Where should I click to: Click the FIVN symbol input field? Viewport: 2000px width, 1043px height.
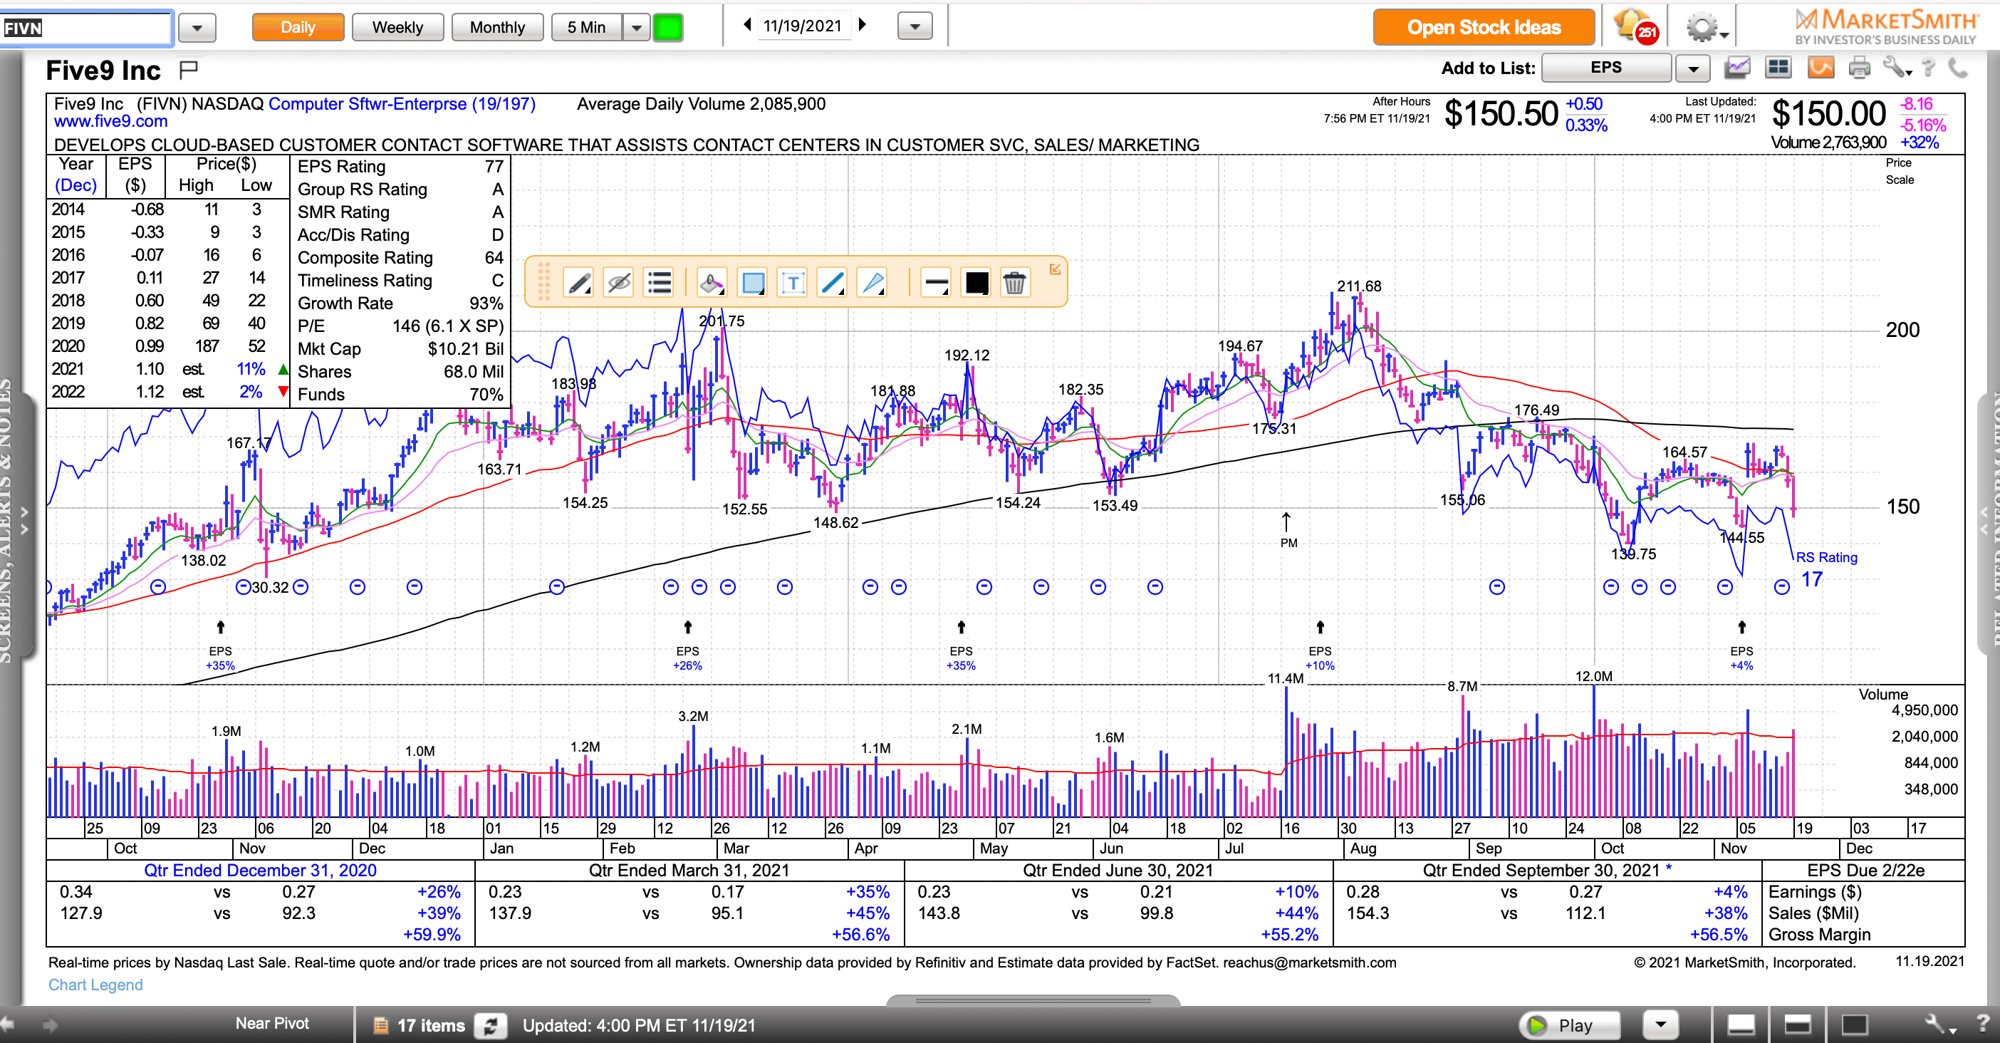(85, 28)
